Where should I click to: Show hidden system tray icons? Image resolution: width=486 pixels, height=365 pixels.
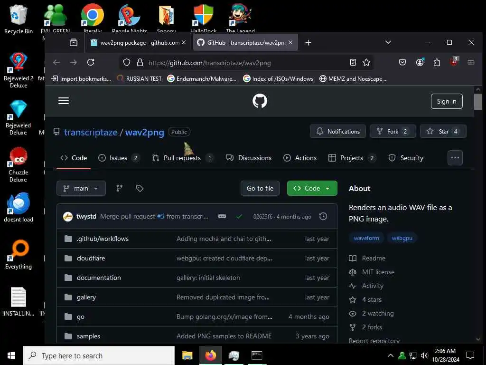pos(390,355)
